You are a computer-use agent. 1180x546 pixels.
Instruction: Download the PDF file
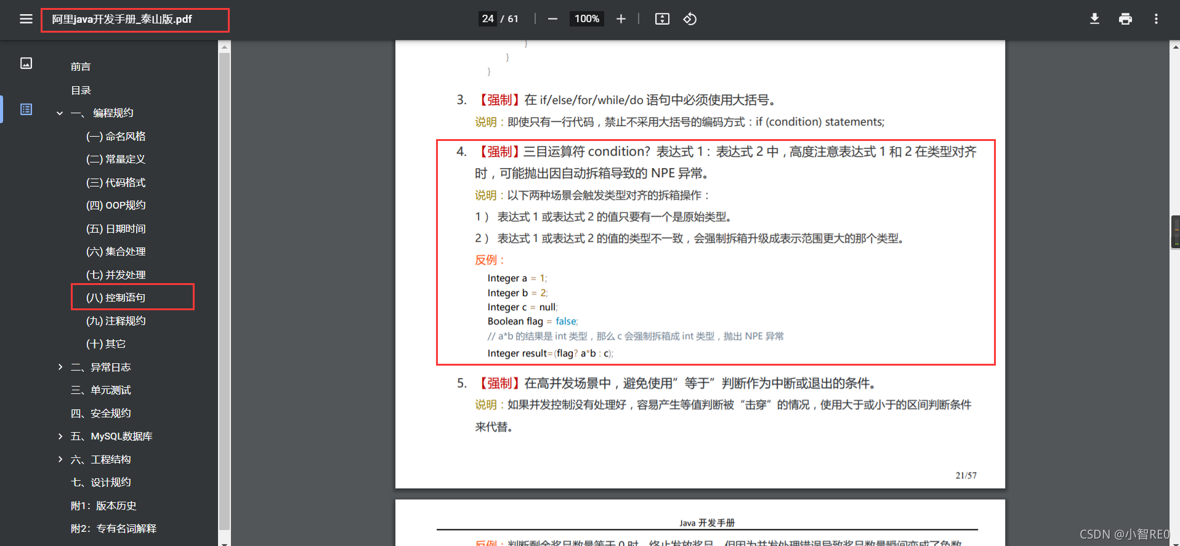[x=1094, y=19]
